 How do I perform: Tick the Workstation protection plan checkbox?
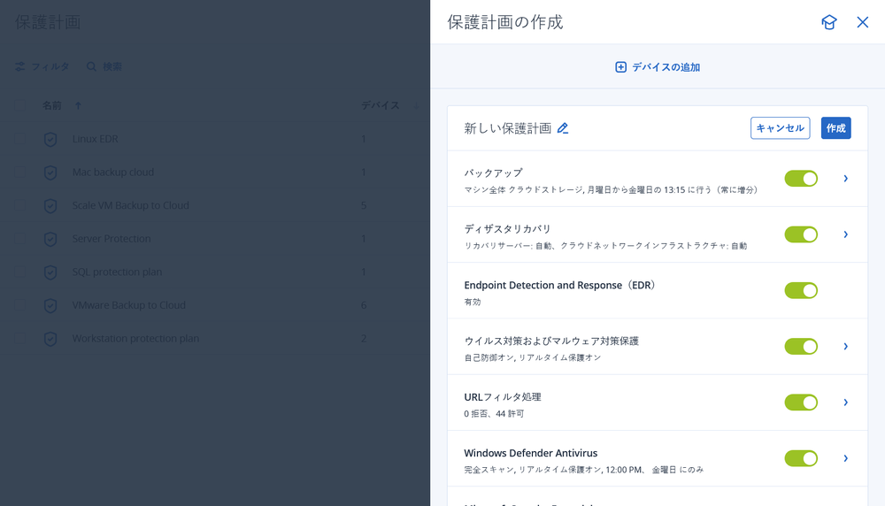point(19,339)
